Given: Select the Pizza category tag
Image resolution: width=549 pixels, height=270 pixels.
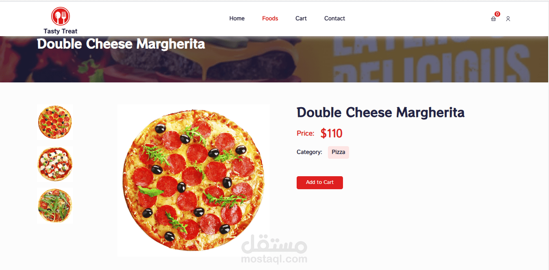Looking at the screenshot, I should tap(339, 152).
